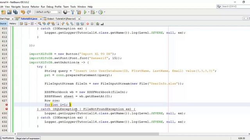This screenshot has height=140, width=250.
Task: Open the default config dropdown
Action: 48,12
